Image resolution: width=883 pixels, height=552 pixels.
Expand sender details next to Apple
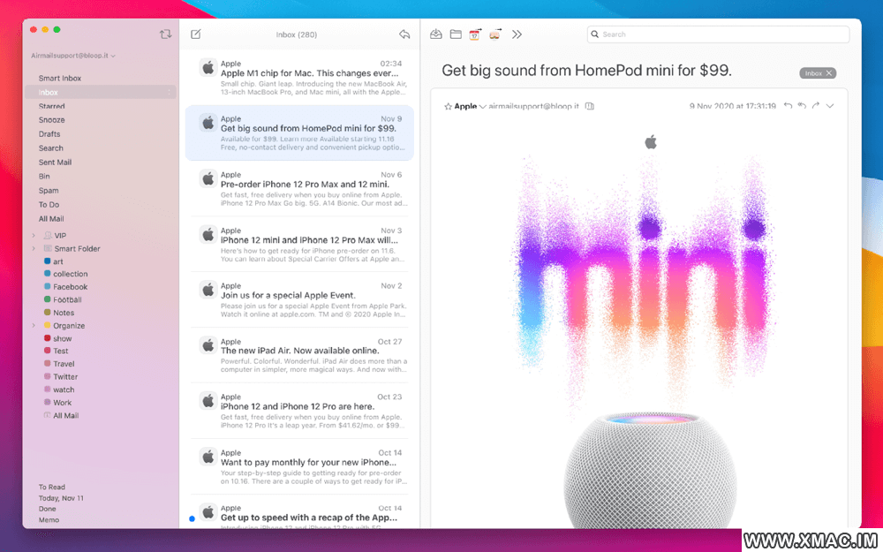(483, 107)
